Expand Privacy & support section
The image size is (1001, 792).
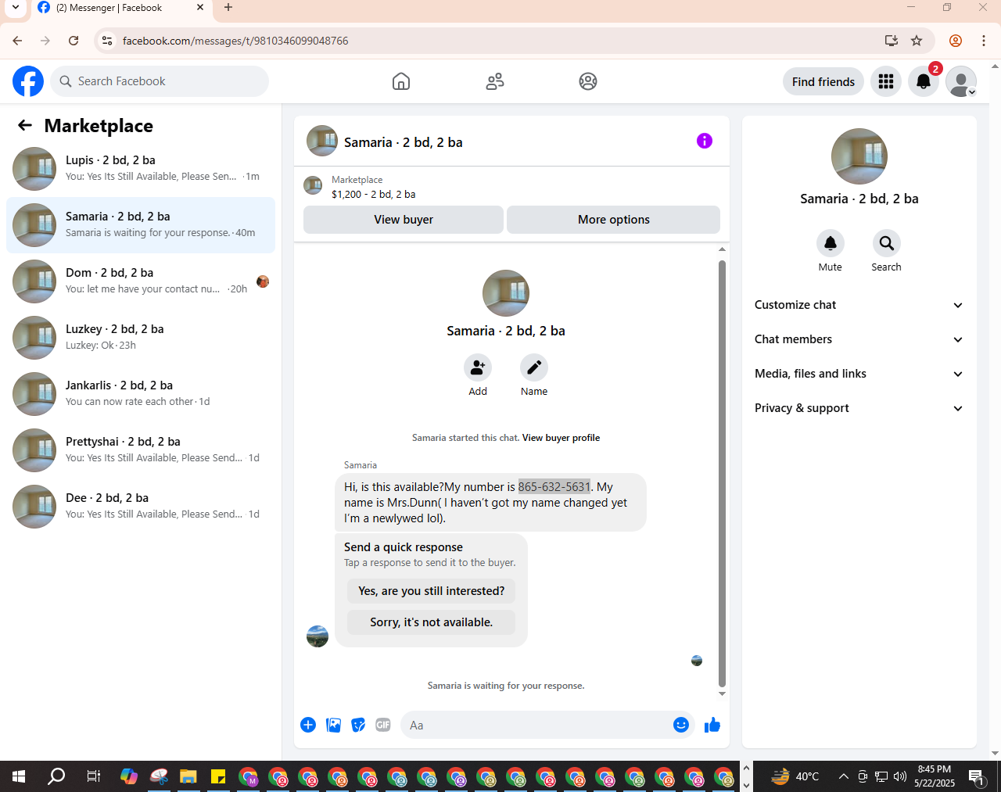(859, 408)
